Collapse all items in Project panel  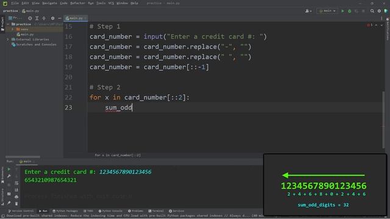coord(44,18)
